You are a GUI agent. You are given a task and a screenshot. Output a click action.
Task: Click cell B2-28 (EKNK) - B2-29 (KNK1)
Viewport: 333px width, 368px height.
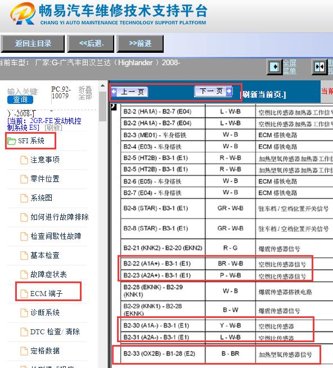click(x=163, y=291)
